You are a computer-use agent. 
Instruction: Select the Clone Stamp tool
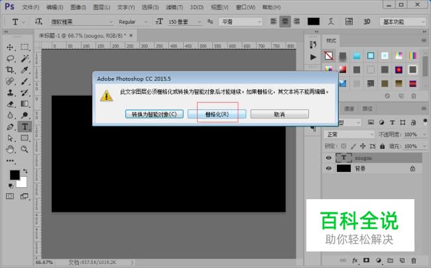click(x=10, y=93)
